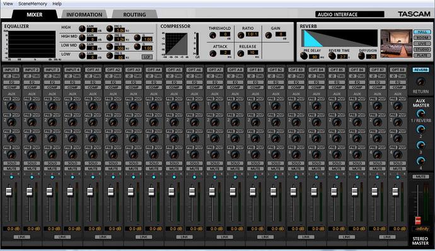Click AUX MASTER 1/REVERB knob
Screen dimensions: 435x251
point(420,114)
